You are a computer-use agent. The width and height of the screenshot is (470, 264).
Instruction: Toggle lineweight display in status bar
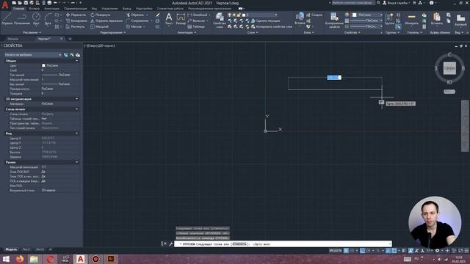click(404, 251)
